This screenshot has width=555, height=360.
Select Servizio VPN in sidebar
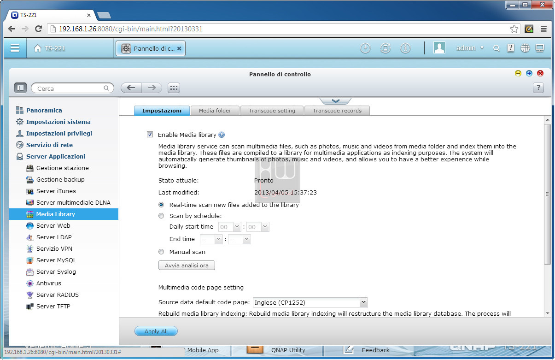(54, 248)
